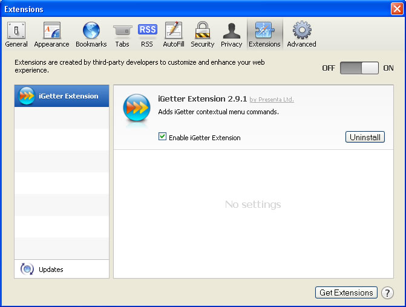Open the Privacy preferences pane
Viewport: 406px width, 307px height.
click(231, 34)
